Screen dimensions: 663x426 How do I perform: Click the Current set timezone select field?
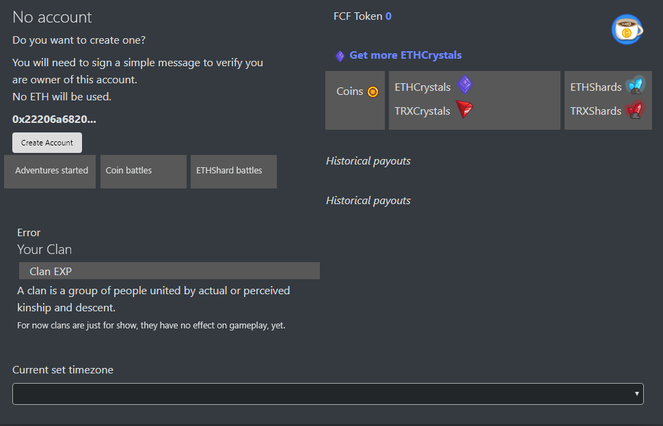click(328, 394)
